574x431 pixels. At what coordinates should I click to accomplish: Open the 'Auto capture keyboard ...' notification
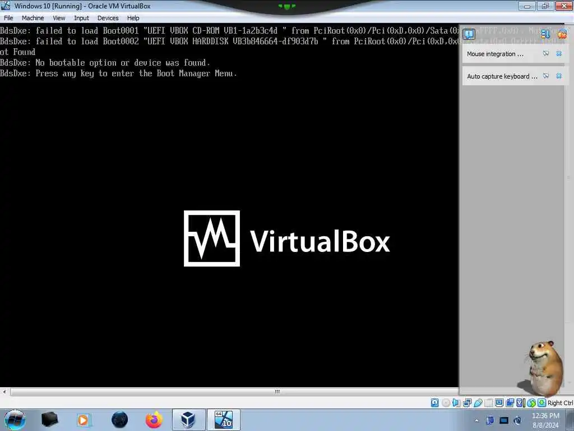pos(502,76)
